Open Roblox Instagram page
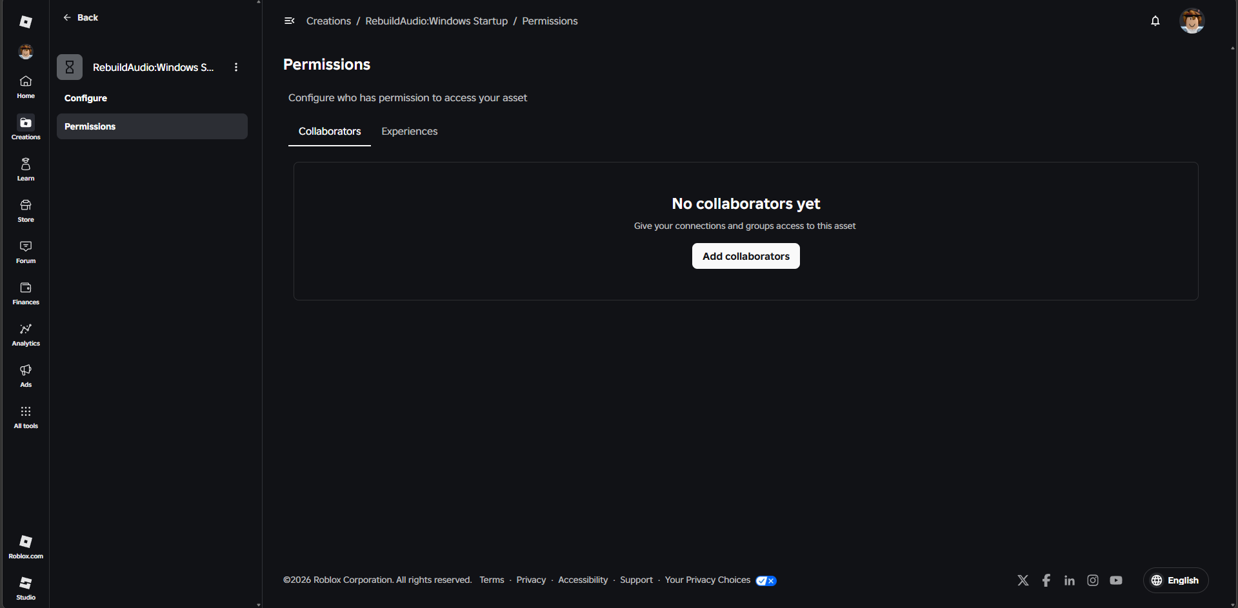 [1093, 580]
